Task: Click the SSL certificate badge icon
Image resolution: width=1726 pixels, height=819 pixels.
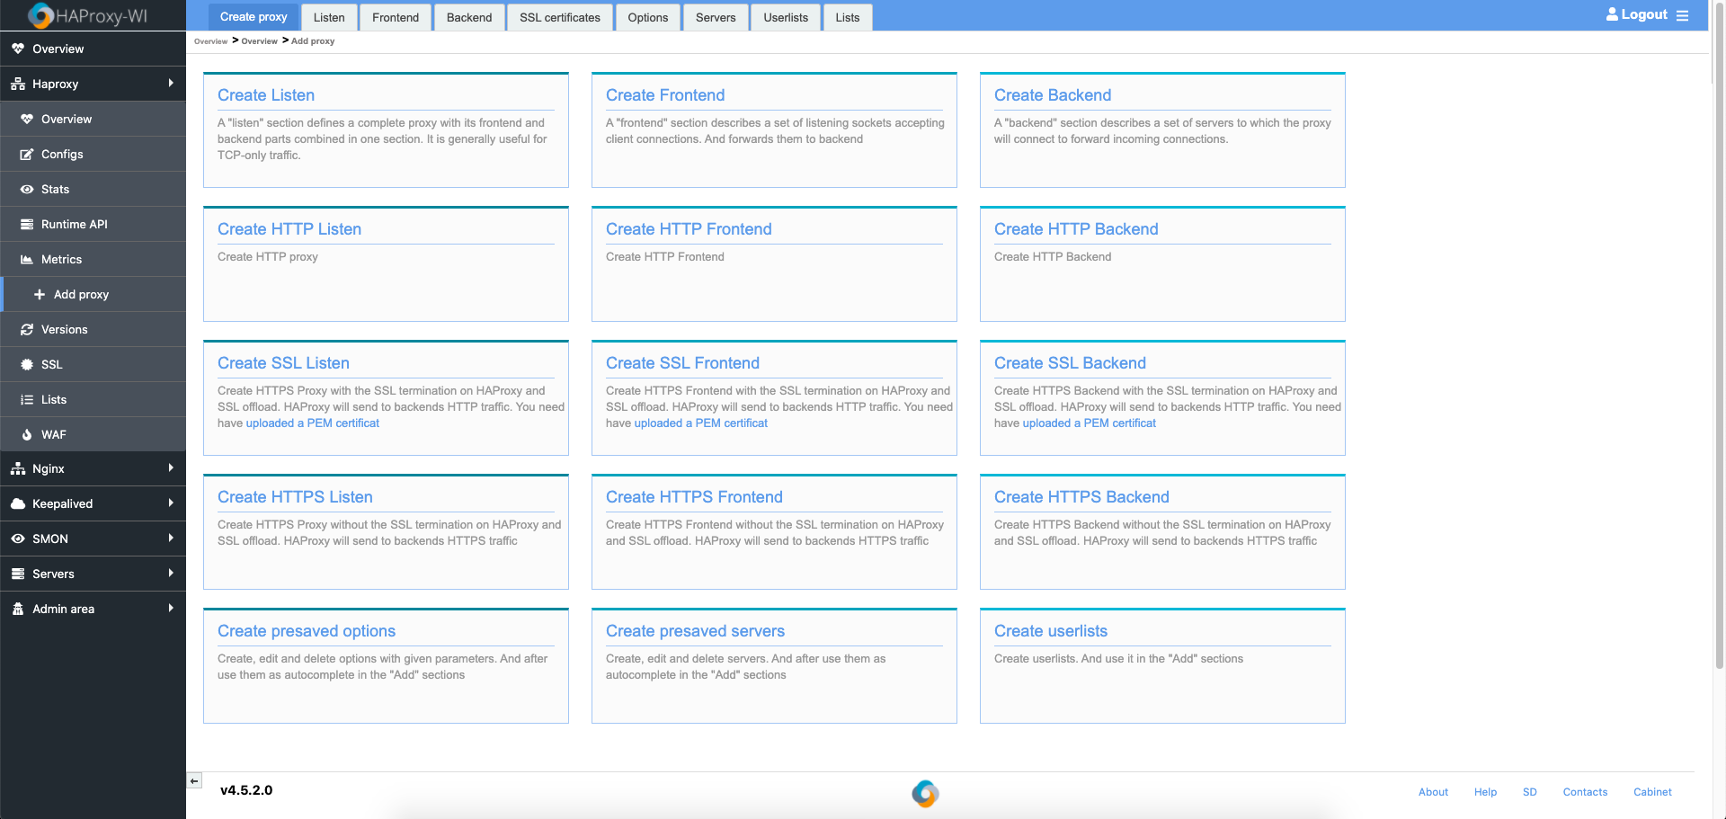Action: (27, 364)
